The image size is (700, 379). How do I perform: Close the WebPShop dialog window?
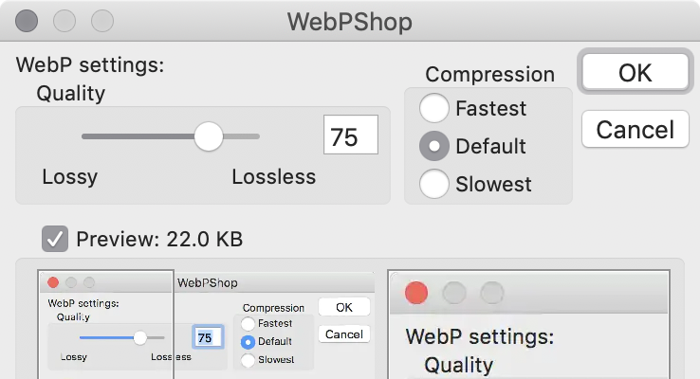pyautogui.click(x=27, y=21)
